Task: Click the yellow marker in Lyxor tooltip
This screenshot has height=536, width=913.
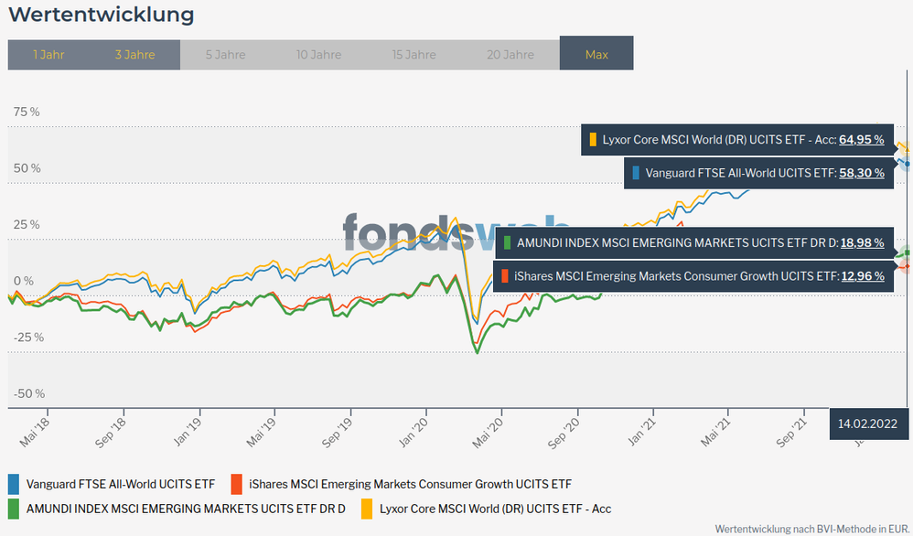Action: pyautogui.click(x=593, y=140)
